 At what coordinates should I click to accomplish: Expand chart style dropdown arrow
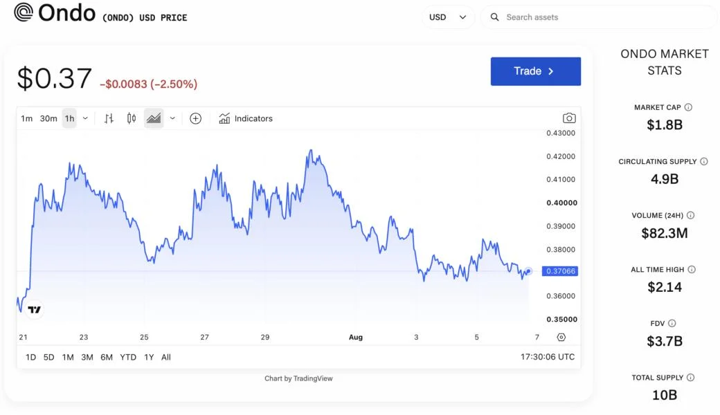(172, 119)
